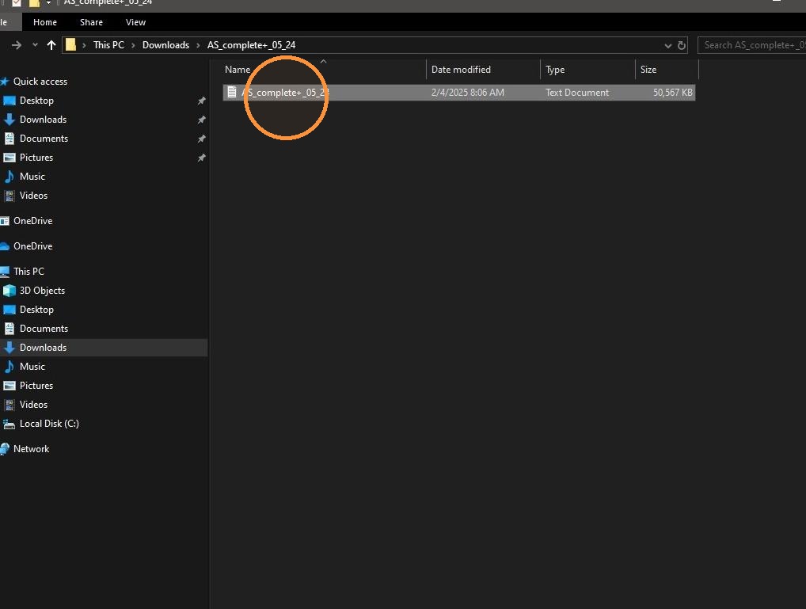Expand the address bar history dropdown
The width and height of the screenshot is (806, 609).
coord(667,46)
